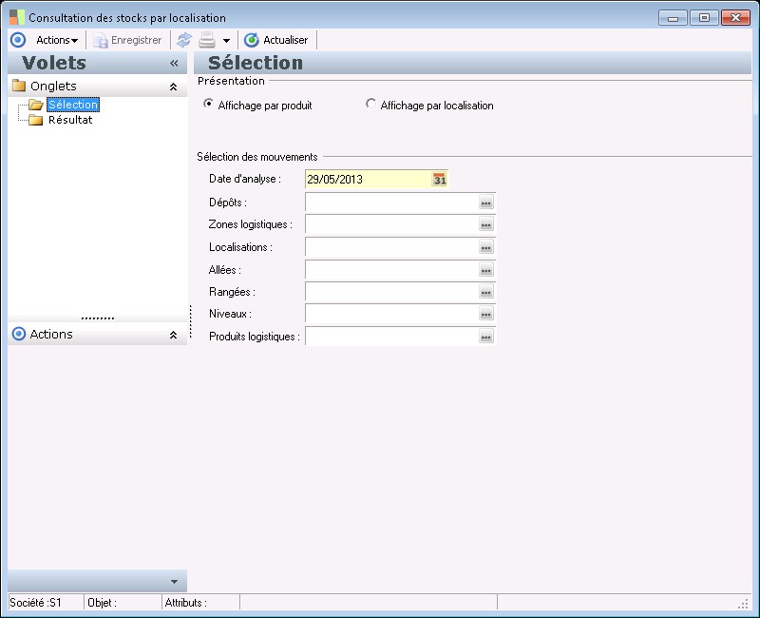The width and height of the screenshot is (760, 618).
Task: Click the blue circle Actions icon in toolbar
Action: tap(18, 40)
